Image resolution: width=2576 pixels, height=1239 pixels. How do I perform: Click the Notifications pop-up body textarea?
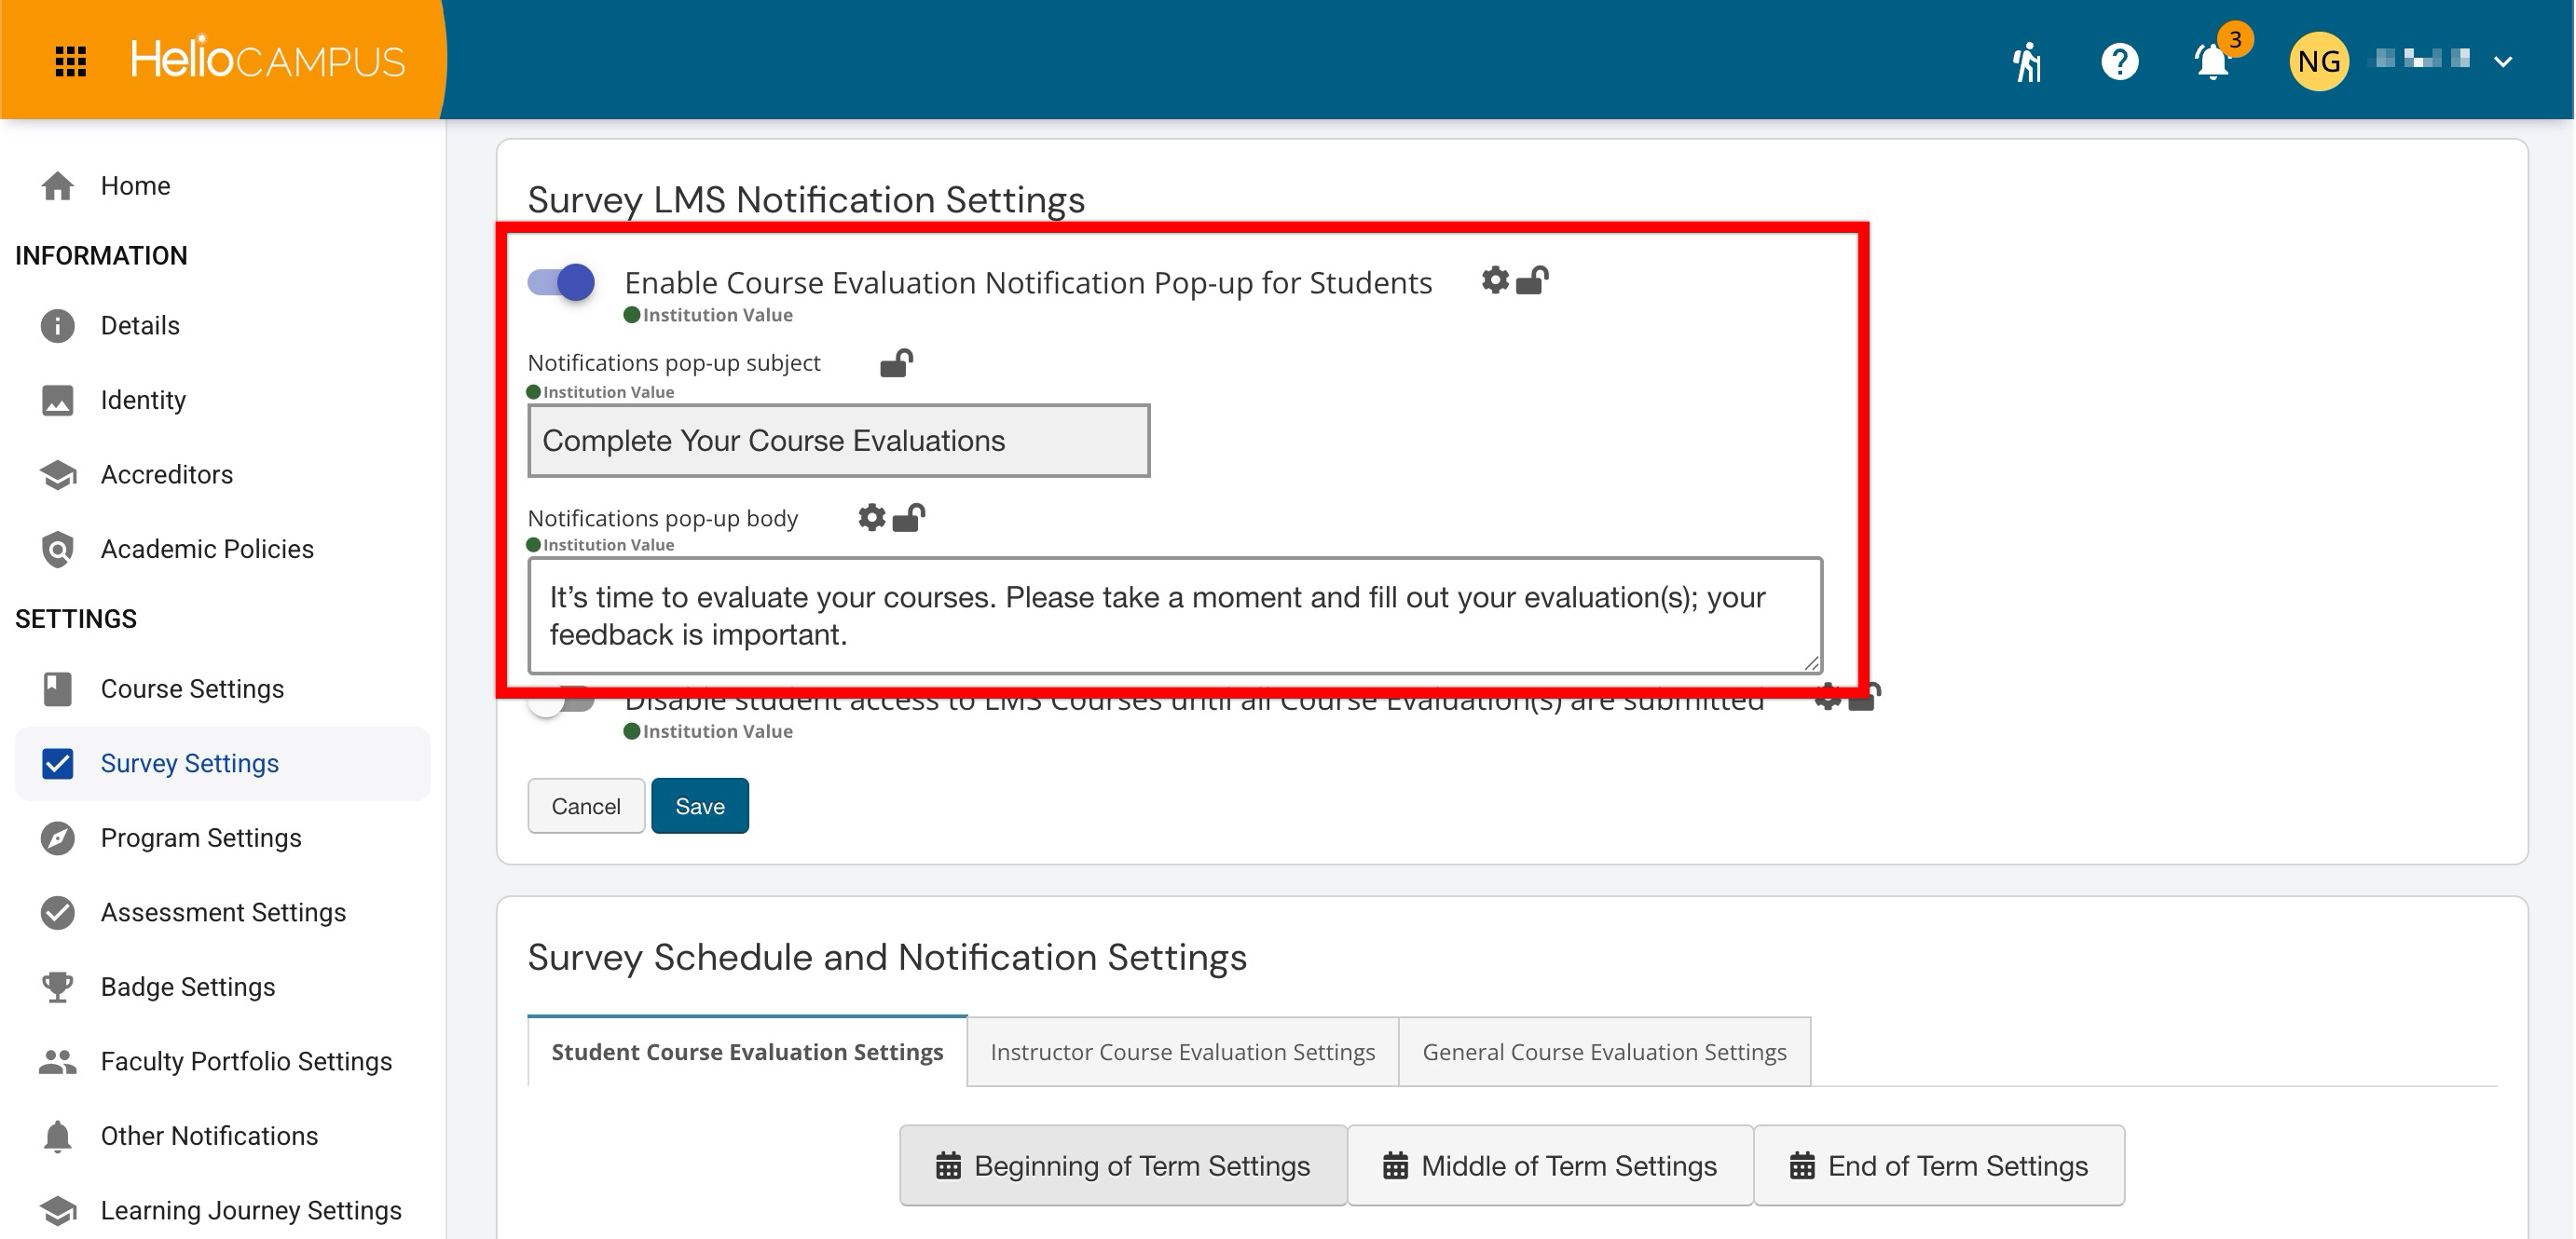pos(1175,616)
